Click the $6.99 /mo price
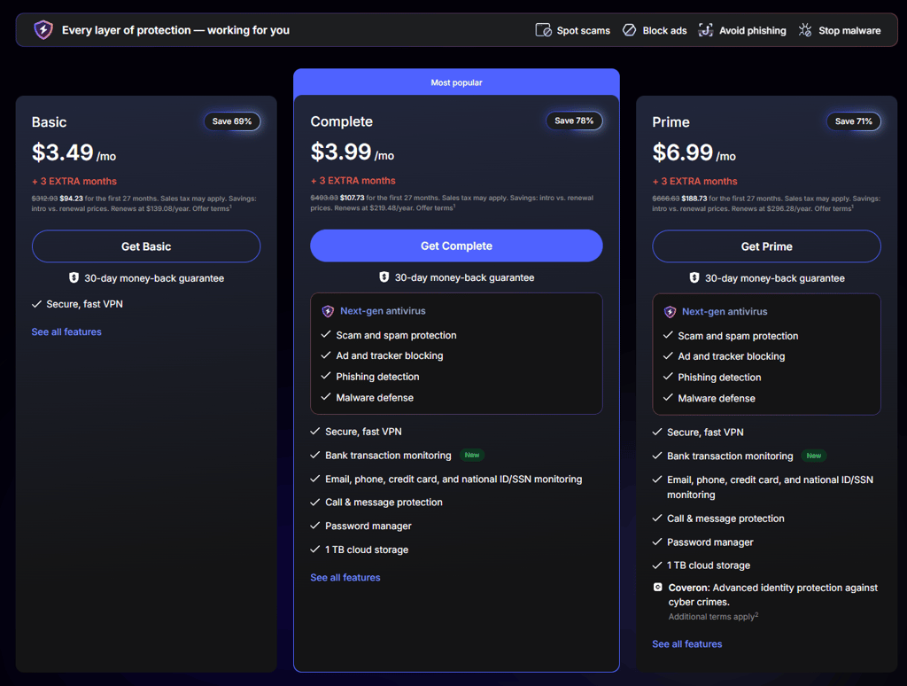The width and height of the screenshot is (907, 686). pos(694,152)
